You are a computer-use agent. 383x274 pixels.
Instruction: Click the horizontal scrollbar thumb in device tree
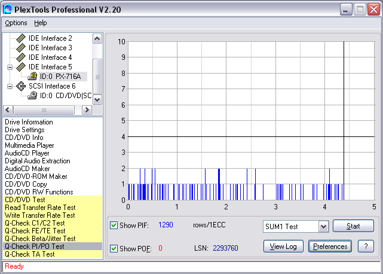44,110
